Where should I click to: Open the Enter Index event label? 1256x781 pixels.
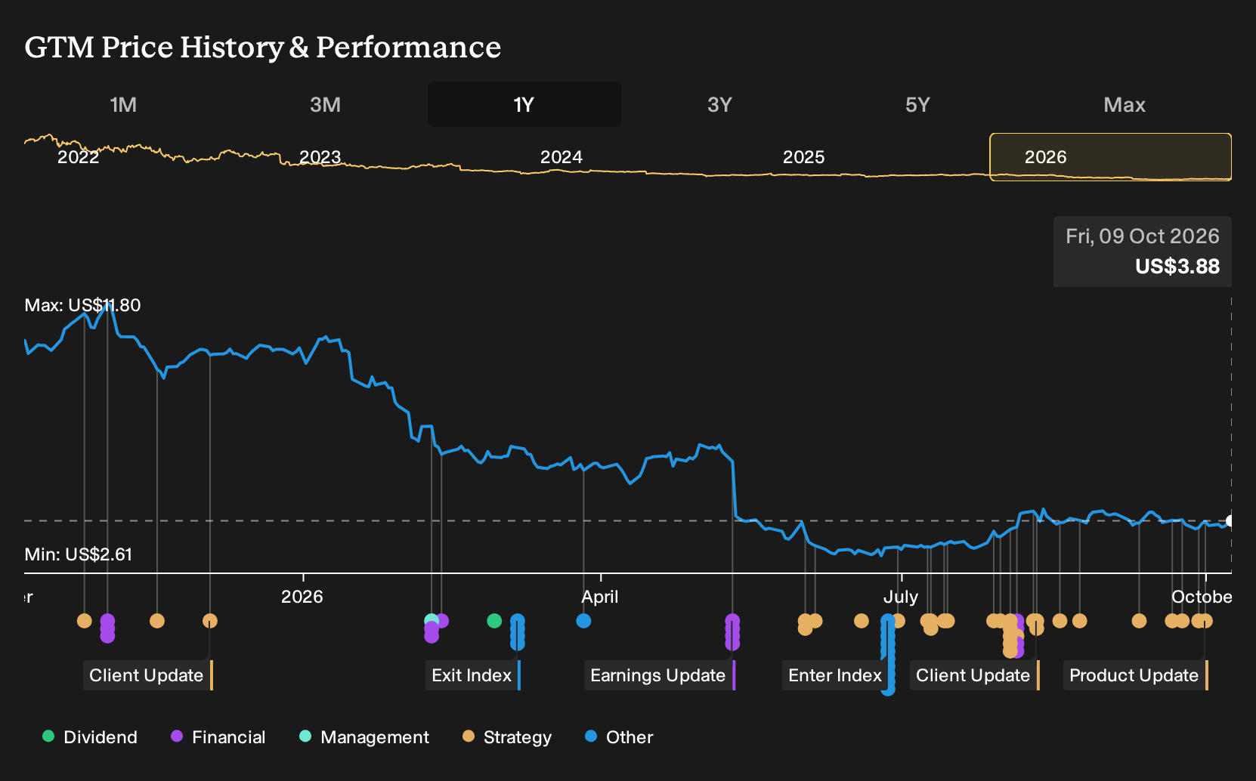[x=835, y=675]
